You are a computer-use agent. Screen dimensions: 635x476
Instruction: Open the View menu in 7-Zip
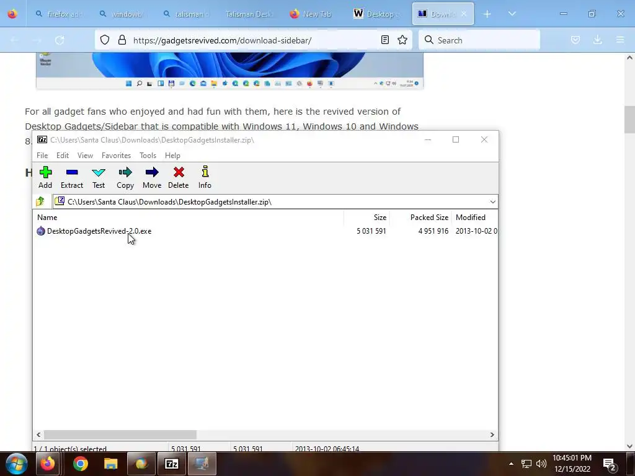[85, 156]
